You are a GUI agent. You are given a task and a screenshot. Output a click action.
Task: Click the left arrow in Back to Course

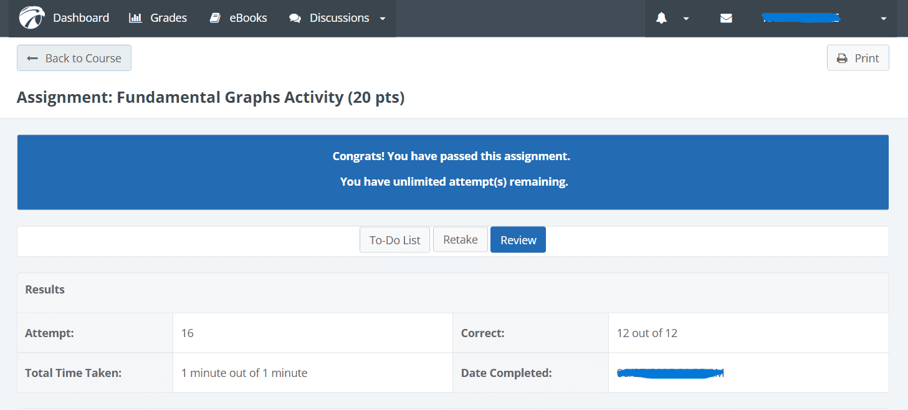point(32,59)
